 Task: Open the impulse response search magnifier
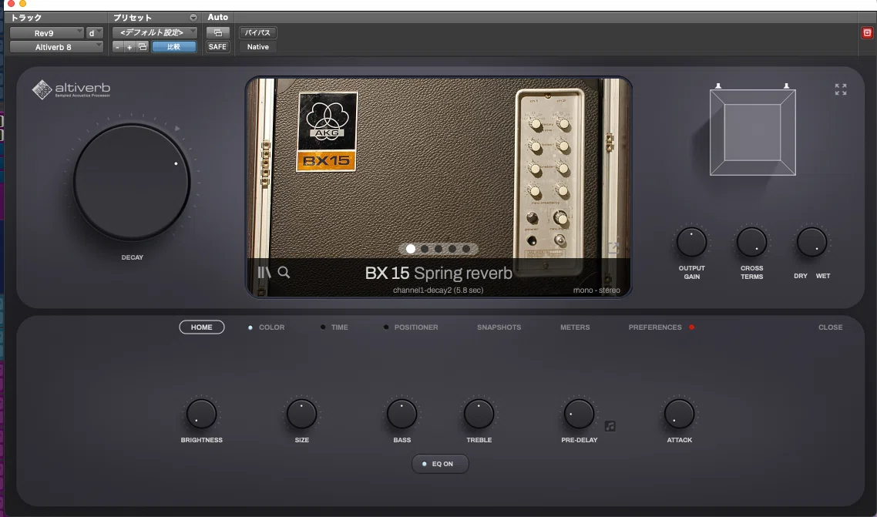coord(284,272)
